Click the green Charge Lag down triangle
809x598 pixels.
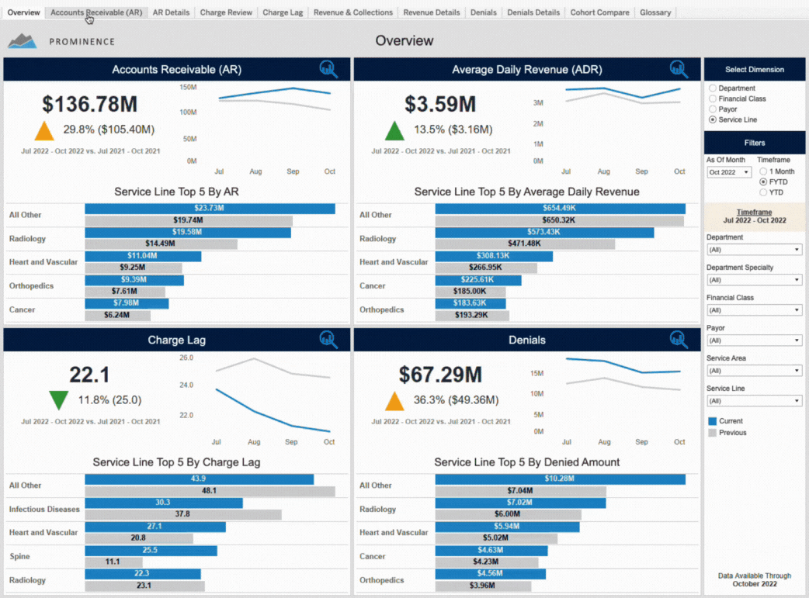coord(59,400)
